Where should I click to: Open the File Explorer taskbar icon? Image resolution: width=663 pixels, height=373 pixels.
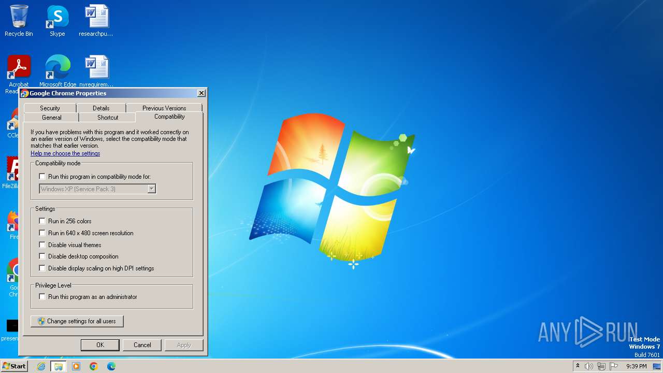tap(59, 366)
